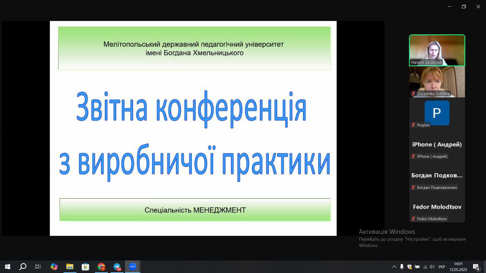Open the Windows Start menu
Screen dimensions: 486x273
pyautogui.click(x=7, y=267)
